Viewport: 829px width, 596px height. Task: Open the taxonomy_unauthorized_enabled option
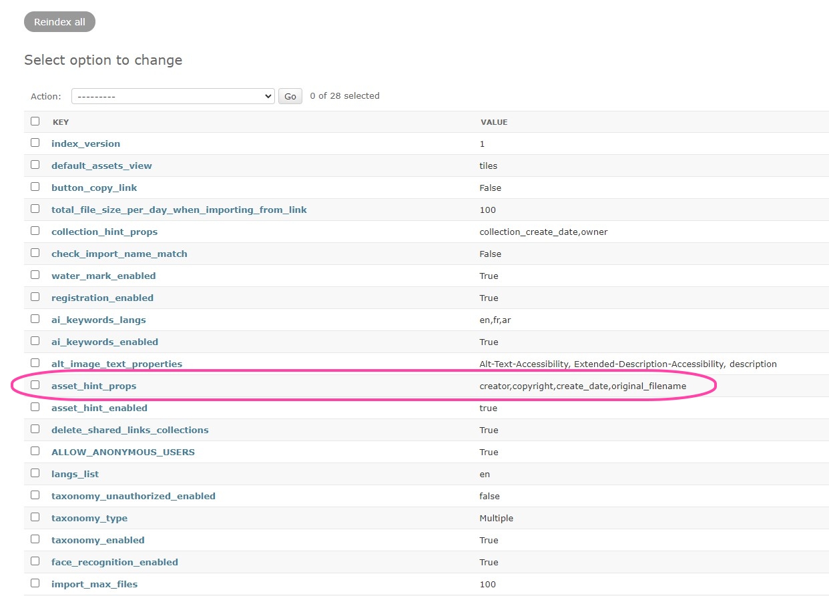pyautogui.click(x=133, y=496)
